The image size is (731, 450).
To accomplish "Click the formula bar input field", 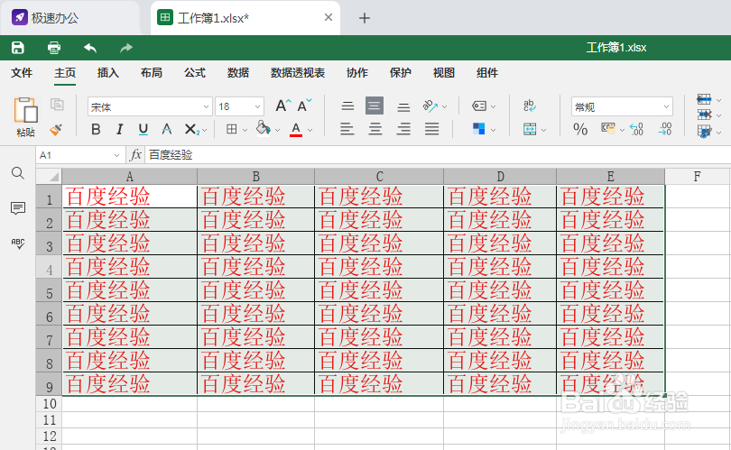I will coord(438,154).
